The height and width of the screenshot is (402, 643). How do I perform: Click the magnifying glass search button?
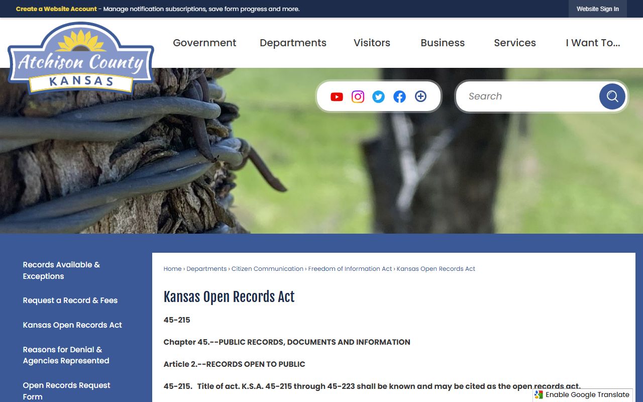point(612,96)
